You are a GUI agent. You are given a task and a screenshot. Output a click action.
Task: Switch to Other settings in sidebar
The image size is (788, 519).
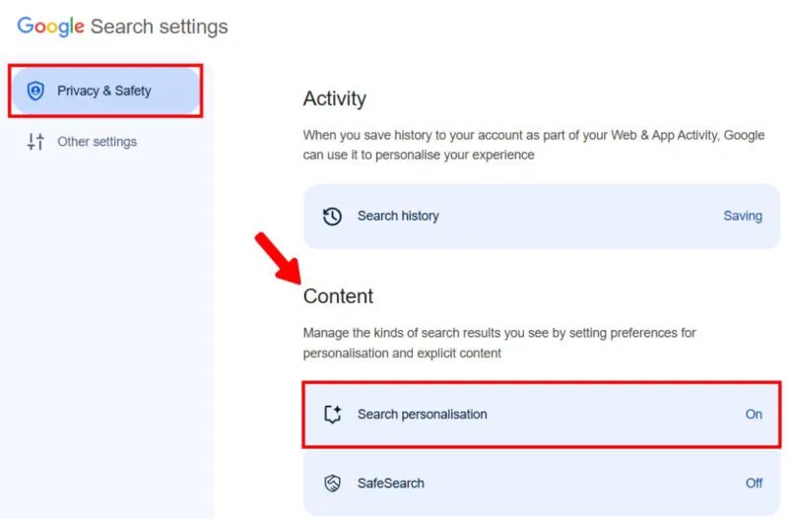pos(97,142)
